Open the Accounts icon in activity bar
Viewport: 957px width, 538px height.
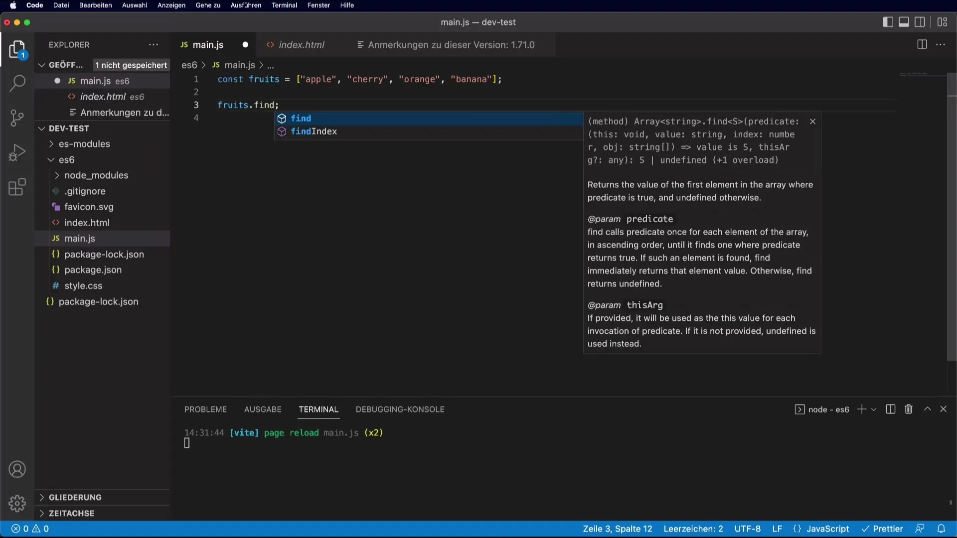[17, 469]
